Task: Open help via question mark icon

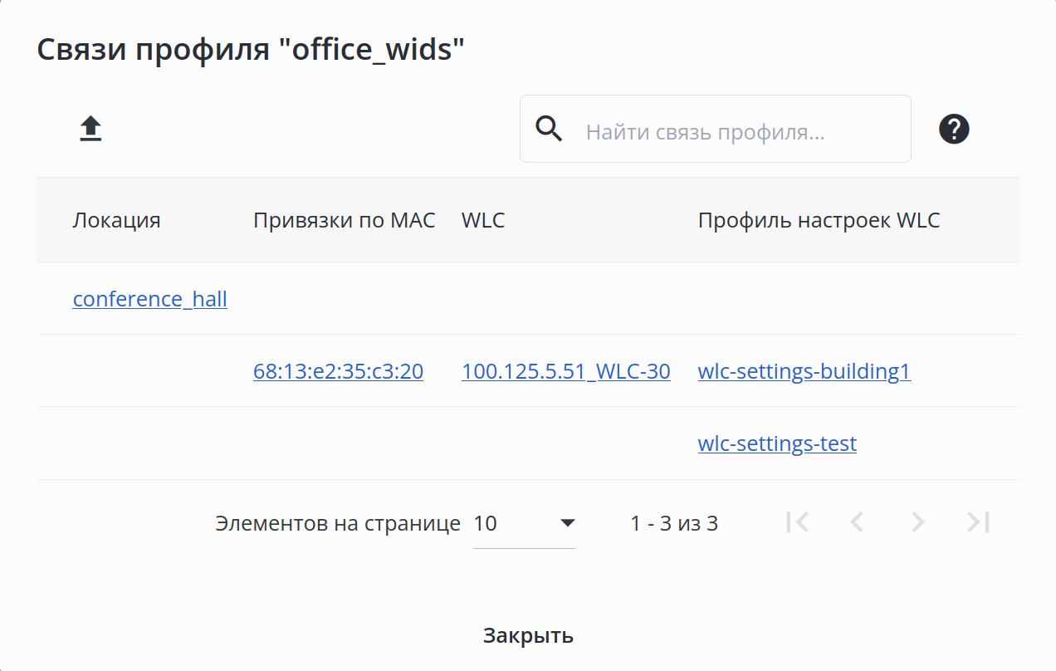Action: point(954,129)
